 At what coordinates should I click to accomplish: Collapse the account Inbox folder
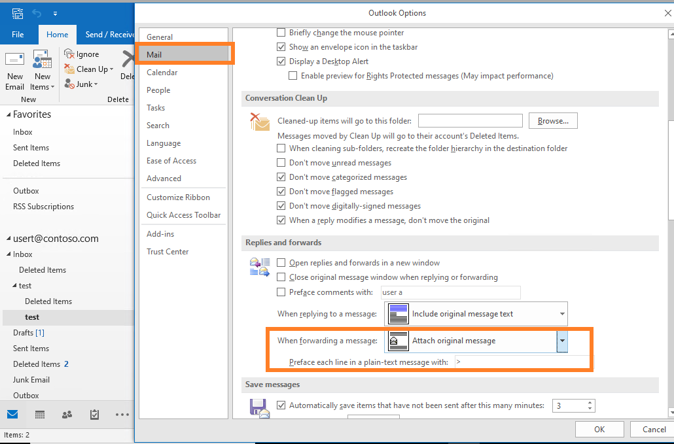tap(9, 254)
